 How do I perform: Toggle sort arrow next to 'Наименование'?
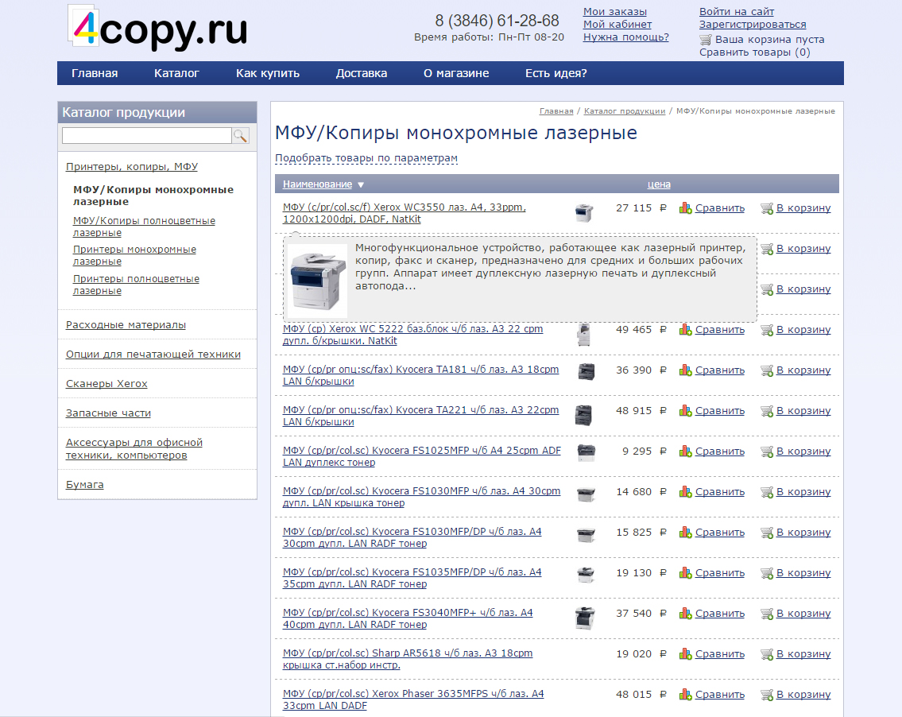(x=361, y=184)
